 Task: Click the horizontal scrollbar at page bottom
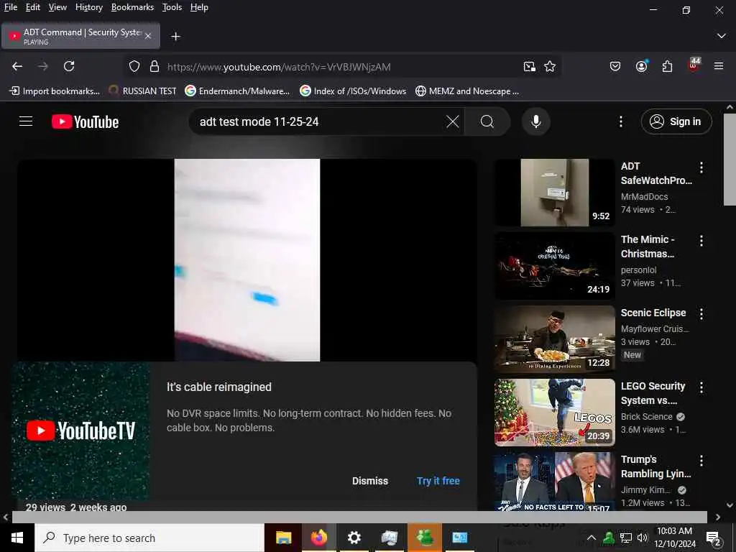click(x=359, y=517)
